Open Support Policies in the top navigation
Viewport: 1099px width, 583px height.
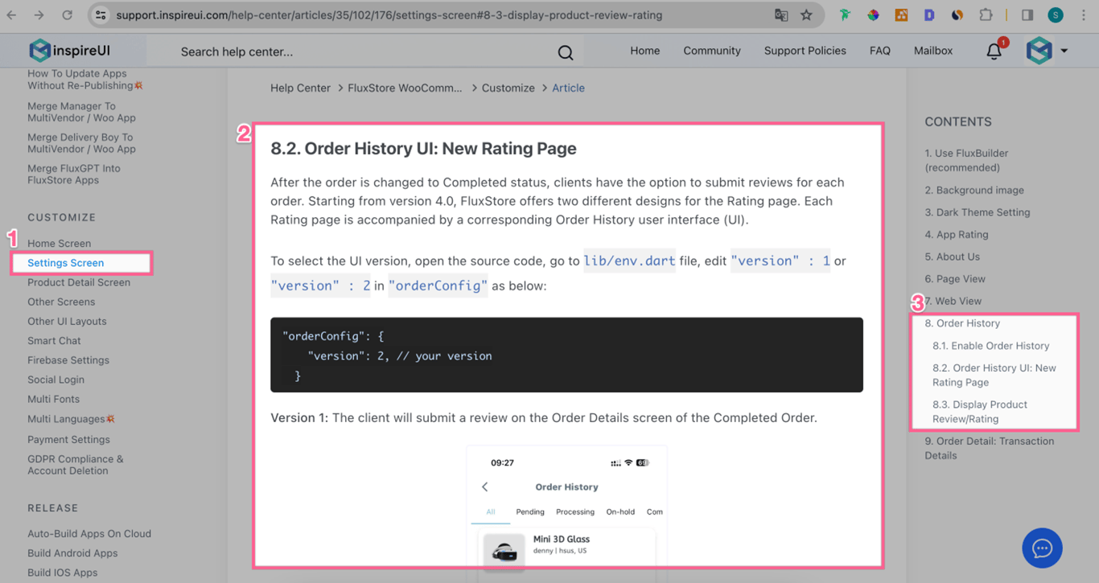(x=805, y=51)
